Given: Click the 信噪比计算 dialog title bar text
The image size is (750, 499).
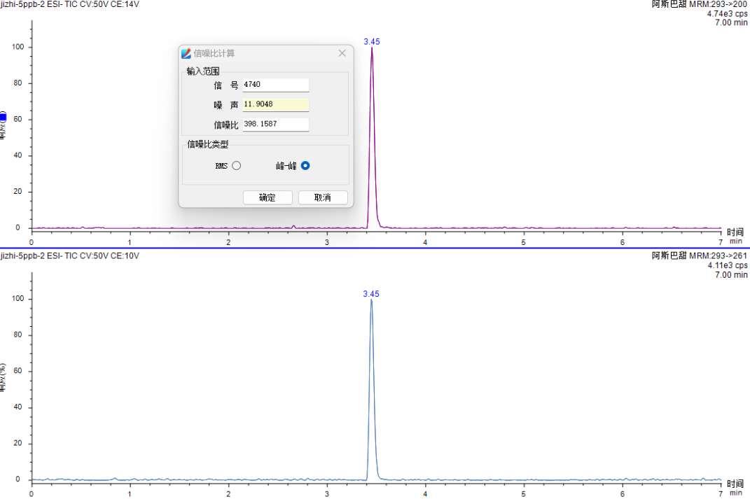Looking at the screenshot, I should tap(214, 53).
